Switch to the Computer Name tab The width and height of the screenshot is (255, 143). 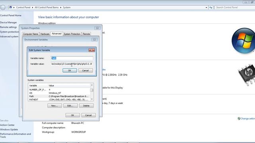click(30, 34)
